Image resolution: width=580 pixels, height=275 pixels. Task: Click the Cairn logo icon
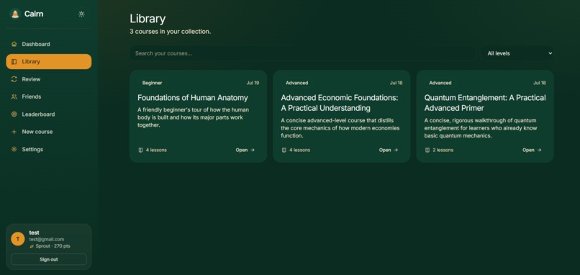coord(15,14)
